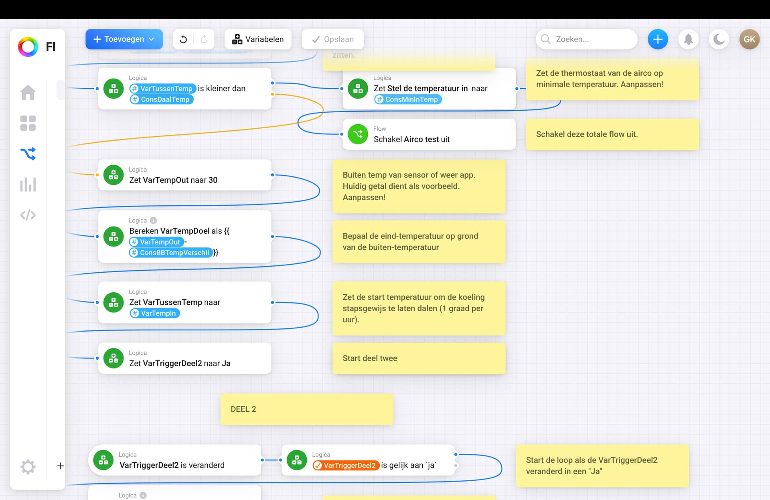Viewport: 770px width, 500px height.
Task: Open the code script icon in sidebar
Action: tap(28, 215)
